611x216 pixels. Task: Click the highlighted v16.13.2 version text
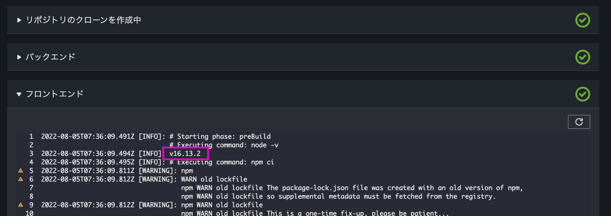click(185, 153)
